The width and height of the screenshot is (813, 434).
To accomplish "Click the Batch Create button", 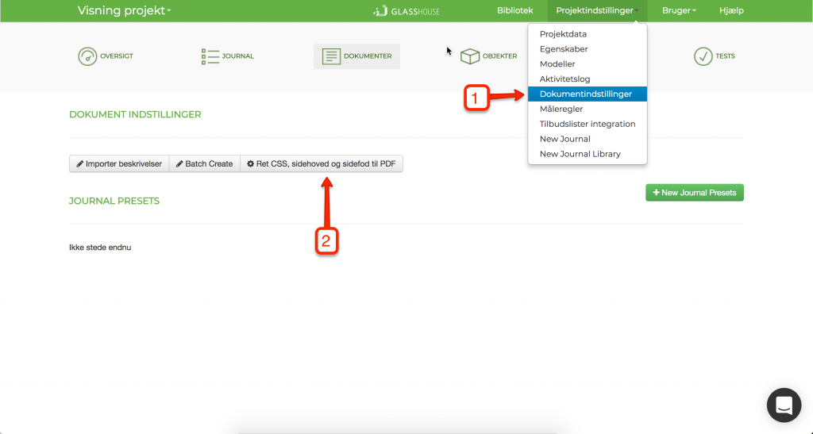I will [x=204, y=163].
